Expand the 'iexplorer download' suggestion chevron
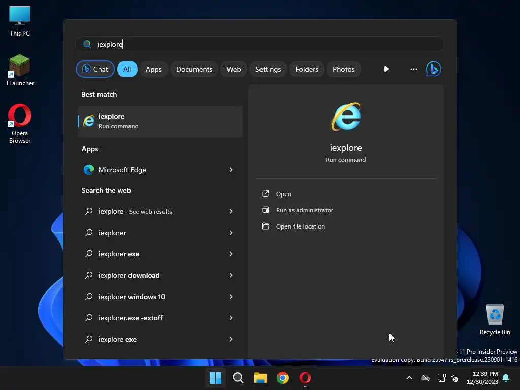The image size is (520, 390). (x=231, y=275)
